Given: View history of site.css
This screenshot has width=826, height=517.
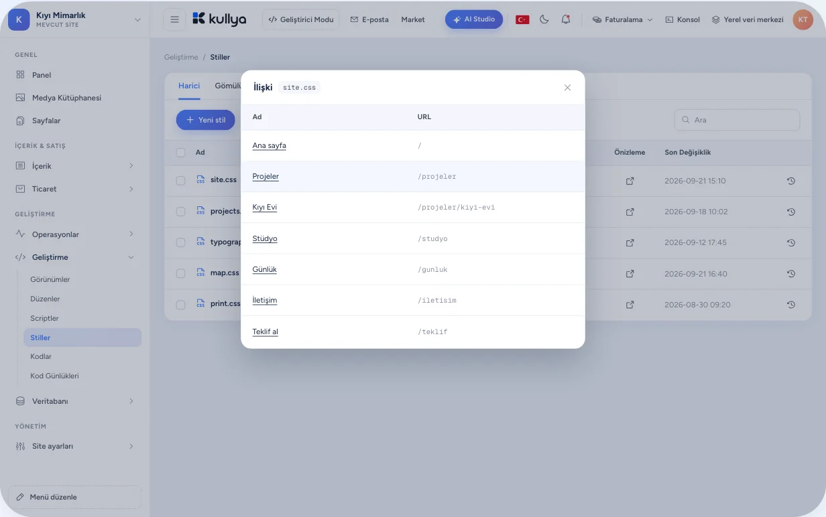Looking at the screenshot, I should coord(791,181).
